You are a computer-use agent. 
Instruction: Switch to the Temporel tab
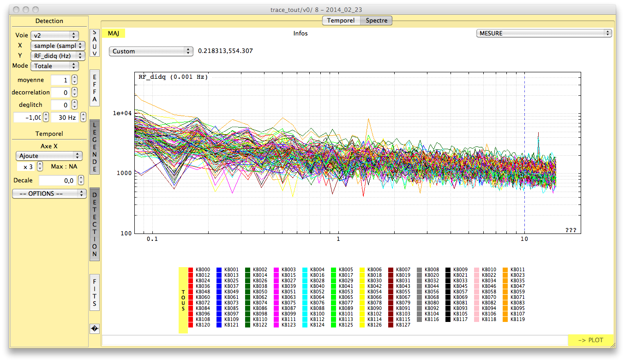(341, 20)
